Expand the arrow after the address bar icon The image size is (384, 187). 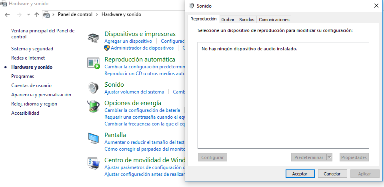click(x=53, y=14)
